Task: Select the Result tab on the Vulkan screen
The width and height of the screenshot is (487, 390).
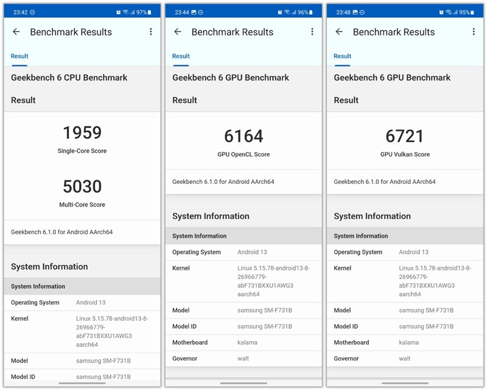Action: pos(342,55)
